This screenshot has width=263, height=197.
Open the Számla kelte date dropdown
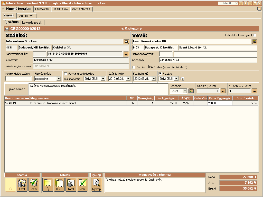click(128, 79)
